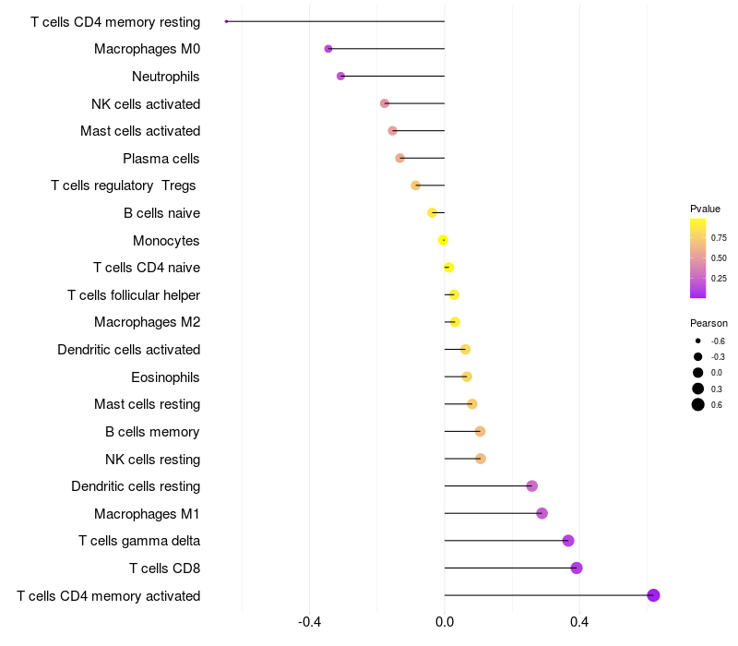Select the "Plasma cells" axis label
The height and width of the screenshot is (646, 738).
point(161,159)
